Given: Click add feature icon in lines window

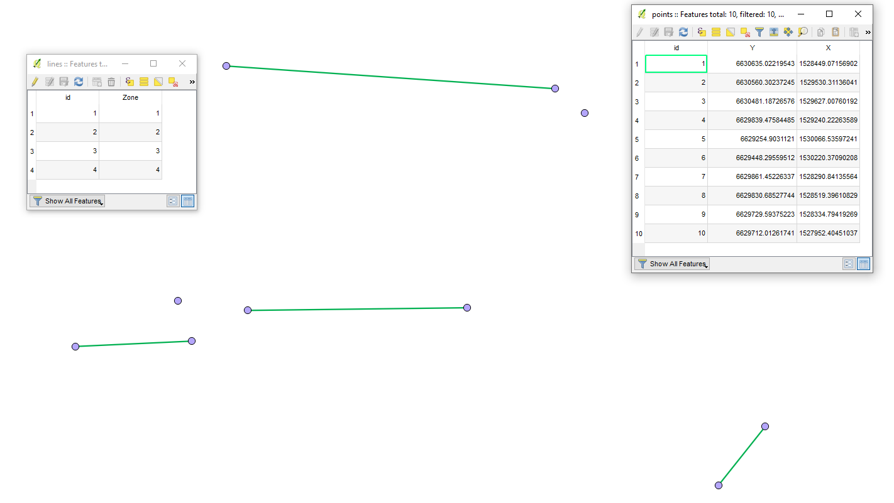Looking at the screenshot, I should 97,82.
